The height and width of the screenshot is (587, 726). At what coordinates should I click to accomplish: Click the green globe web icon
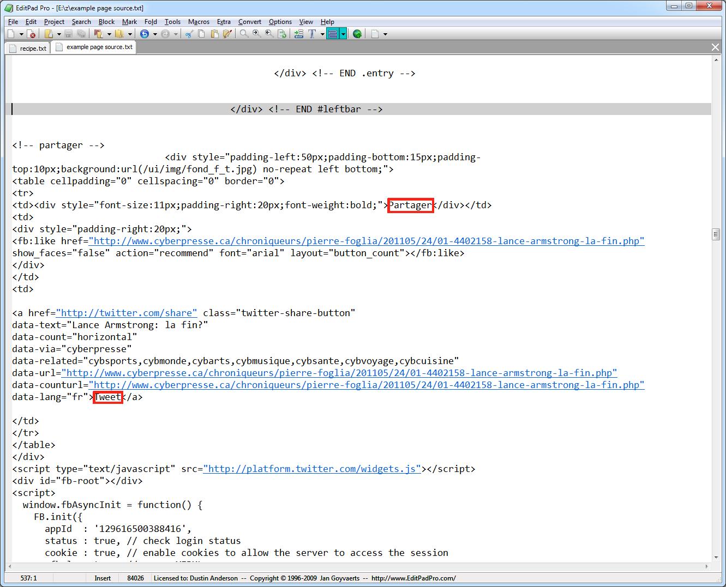(357, 34)
